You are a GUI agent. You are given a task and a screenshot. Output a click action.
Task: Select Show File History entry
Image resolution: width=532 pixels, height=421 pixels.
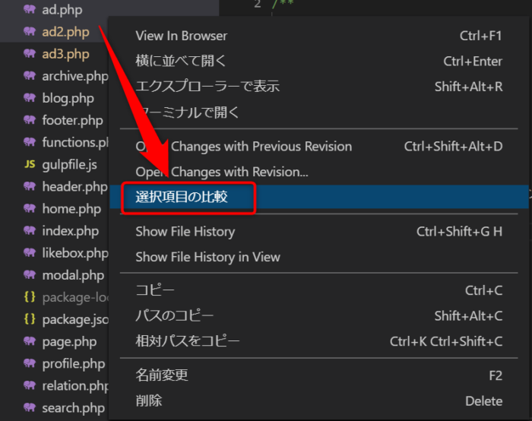tap(185, 232)
